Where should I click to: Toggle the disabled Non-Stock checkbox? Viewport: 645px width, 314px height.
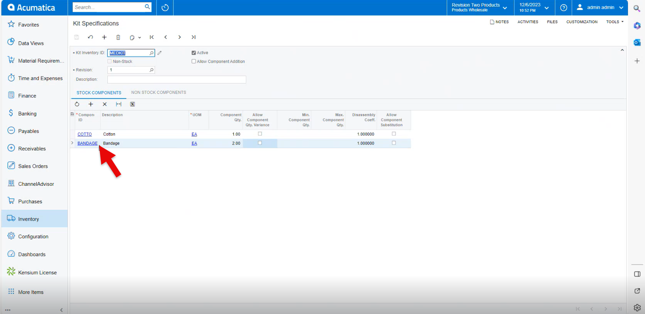[x=110, y=61]
